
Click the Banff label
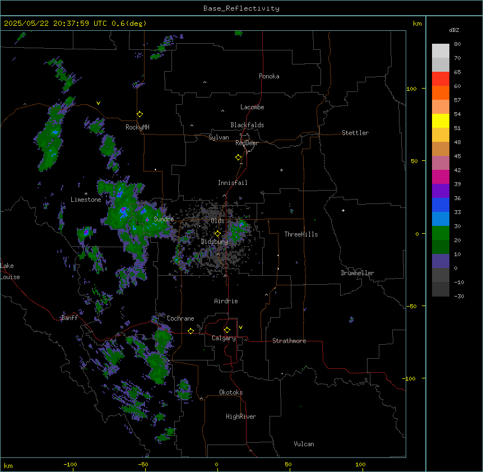point(69,318)
